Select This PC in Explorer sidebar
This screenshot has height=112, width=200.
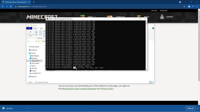point(32,53)
